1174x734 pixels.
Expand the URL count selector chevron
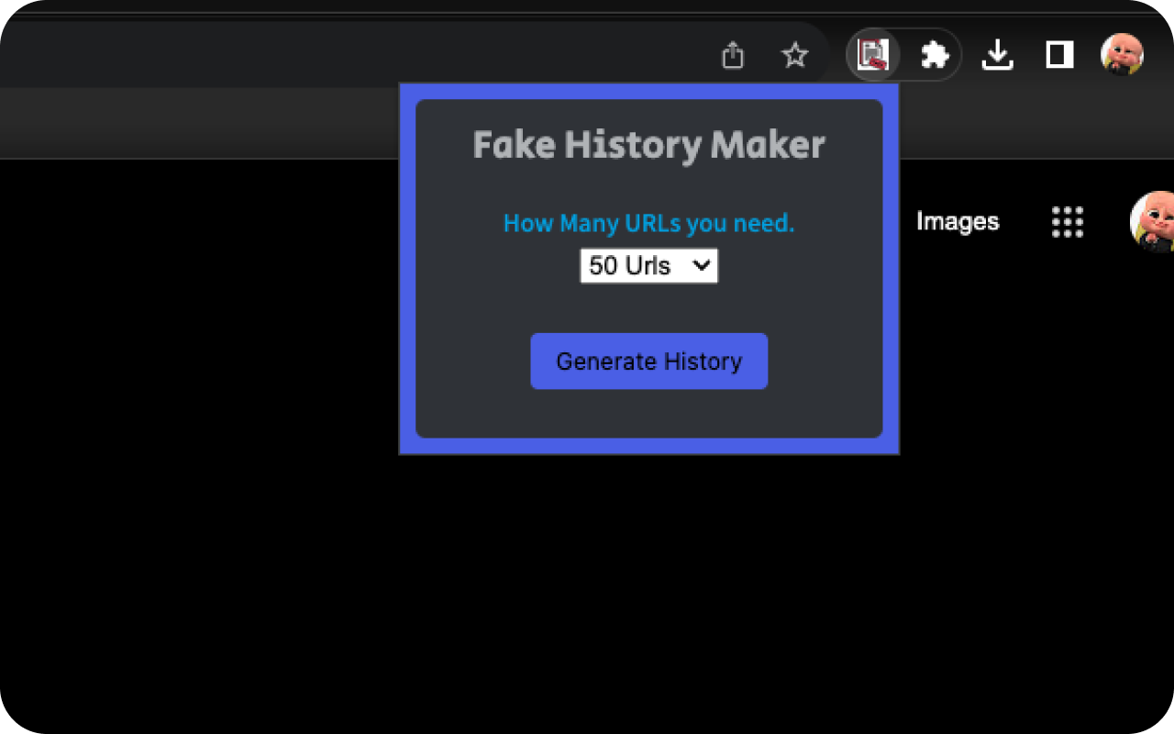701,266
